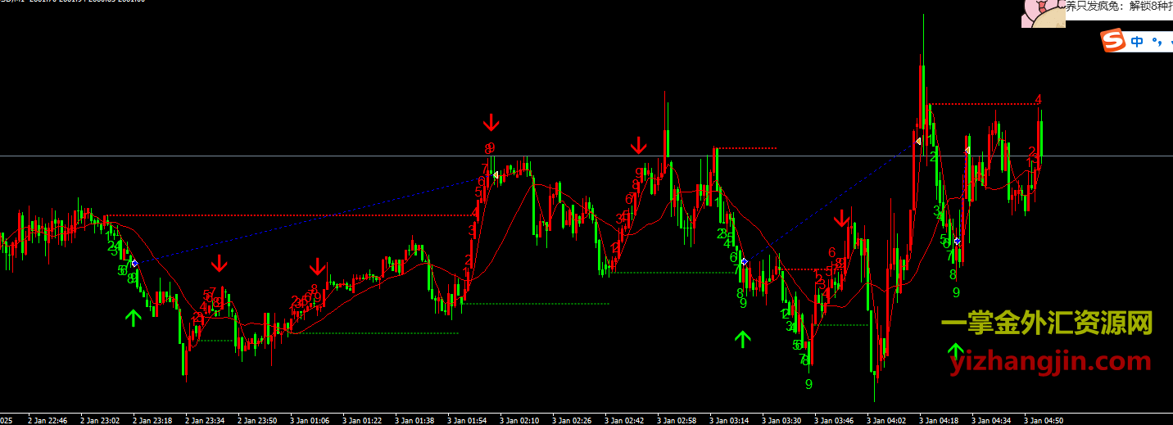Click the red "4" count label at the dotted line end
Screen dimensions: 1173x425
[x=1038, y=100]
